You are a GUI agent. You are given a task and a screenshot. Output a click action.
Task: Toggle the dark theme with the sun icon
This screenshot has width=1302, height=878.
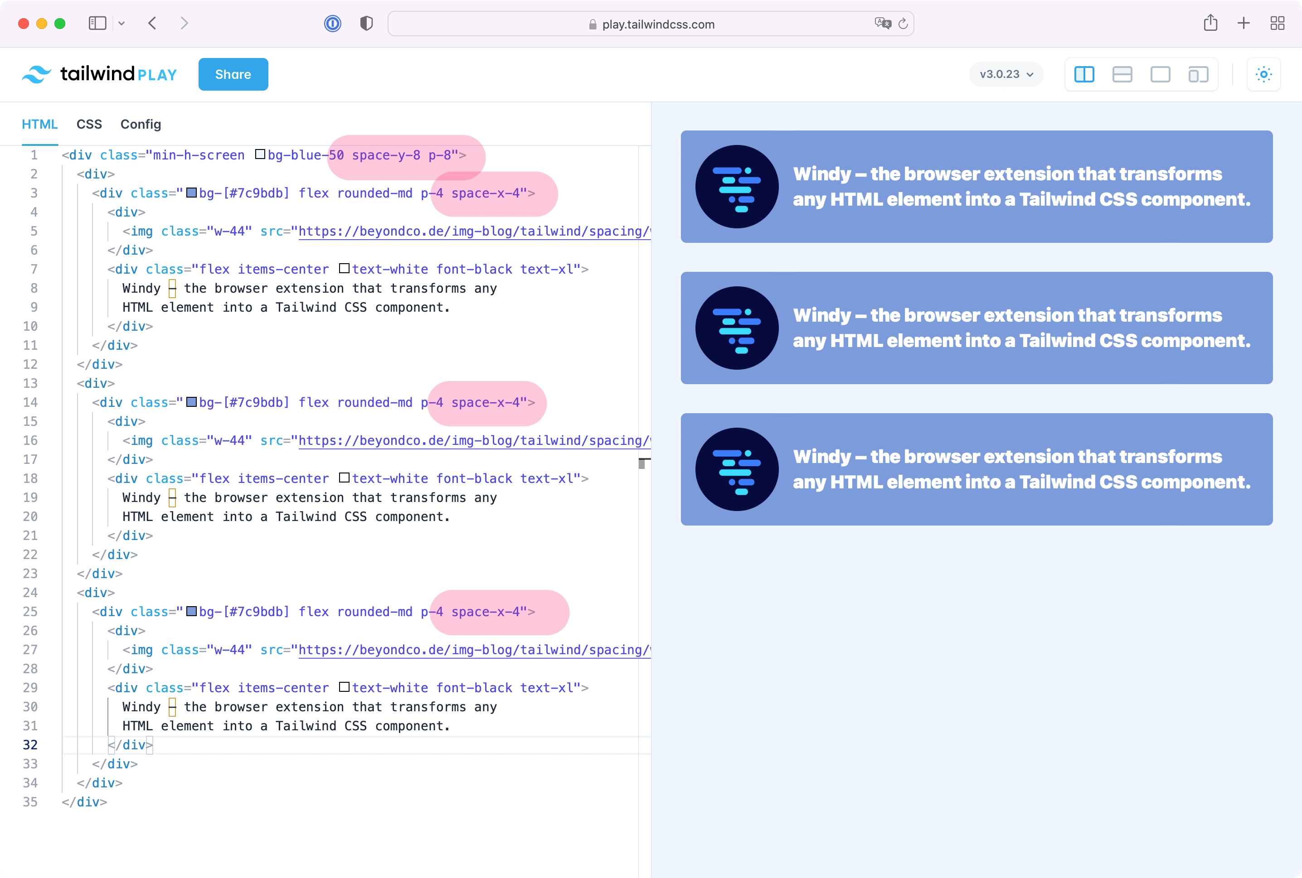coord(1263,74)
